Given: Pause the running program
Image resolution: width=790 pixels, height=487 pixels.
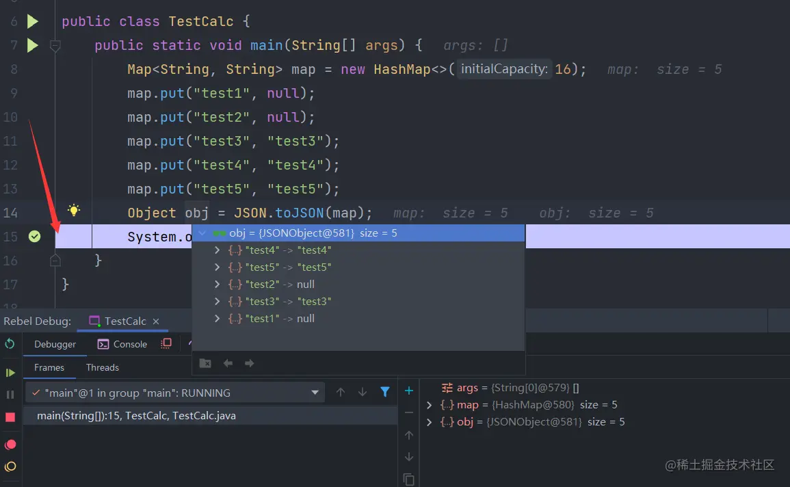Looking at the screenshot, I should [x=10, y=395].
